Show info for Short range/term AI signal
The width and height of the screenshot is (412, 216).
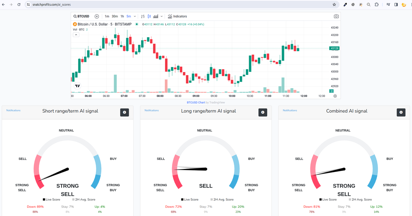[124, 112]
